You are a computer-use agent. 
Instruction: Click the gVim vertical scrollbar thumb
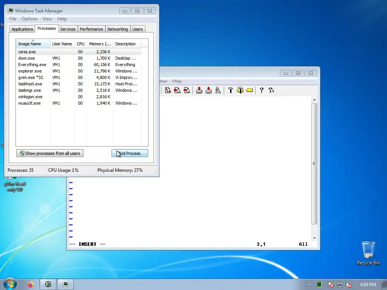point(314,164)
